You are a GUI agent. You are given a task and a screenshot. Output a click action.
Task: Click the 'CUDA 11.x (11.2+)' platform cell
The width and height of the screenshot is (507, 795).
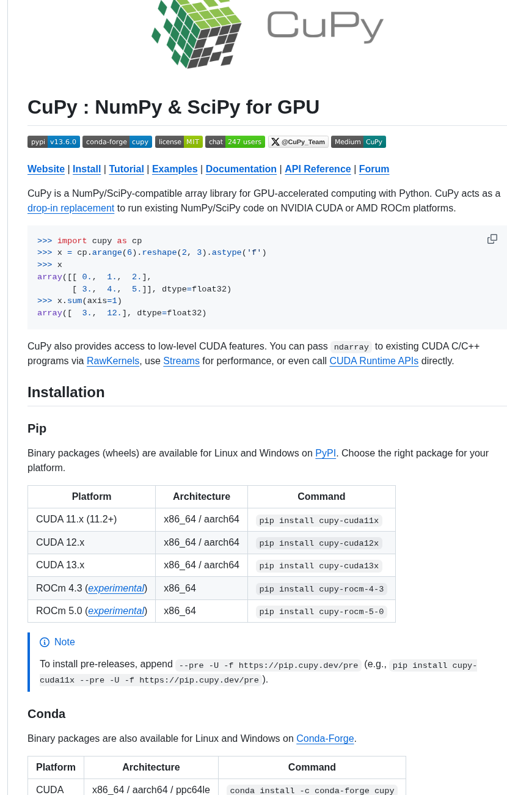click(x=92, y=519)
